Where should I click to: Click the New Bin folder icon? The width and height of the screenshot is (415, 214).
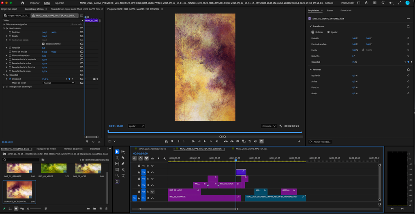pyautogui.click(x=94, y=208)
